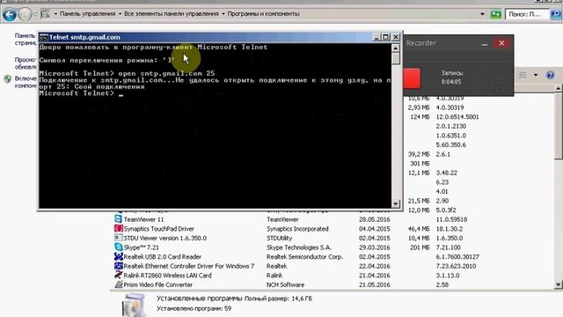The image size is (563, 317).
Task: Select Realtek USB 2.0 Card Reader entry
Action: (x=162, y=256)
